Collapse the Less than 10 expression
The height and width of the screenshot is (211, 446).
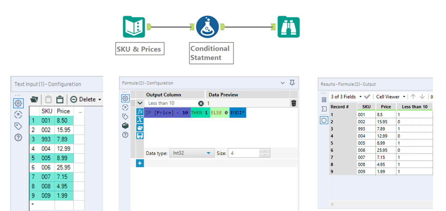[140, 103]
